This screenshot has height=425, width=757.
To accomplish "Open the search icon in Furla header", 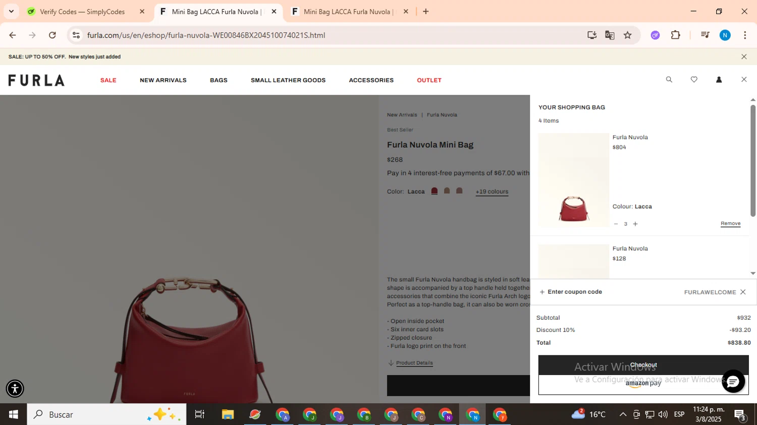I will pos(669,80).
